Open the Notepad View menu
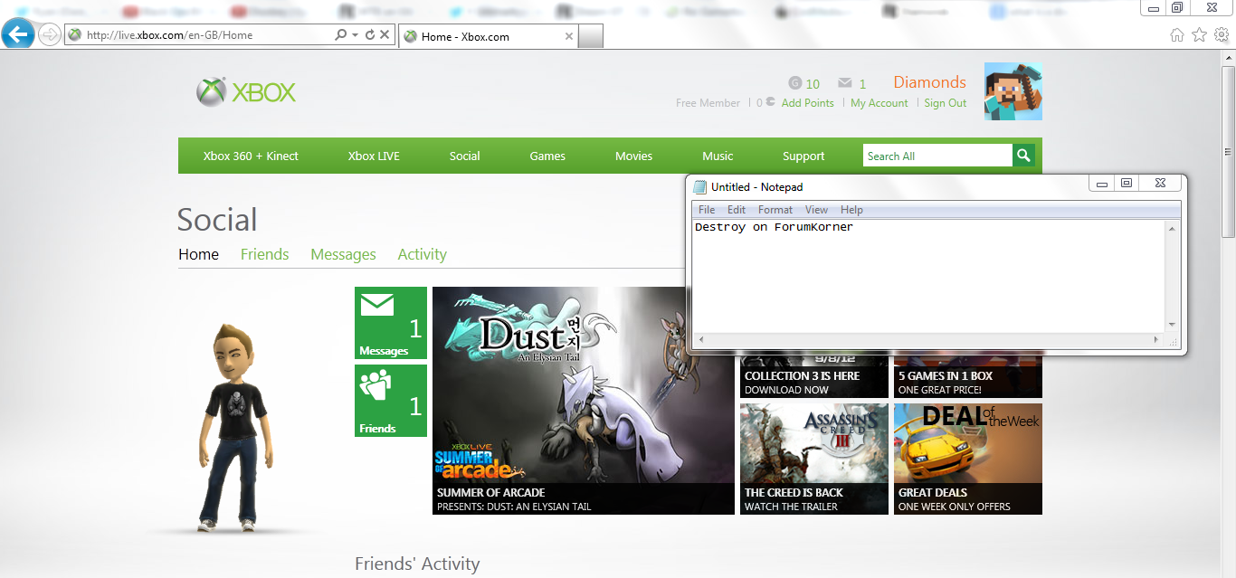This screenshot has height=578, width=1236. 816,210
